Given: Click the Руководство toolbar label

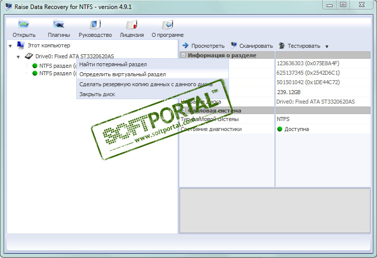Looking at the screenshot, I should [95, 35].
